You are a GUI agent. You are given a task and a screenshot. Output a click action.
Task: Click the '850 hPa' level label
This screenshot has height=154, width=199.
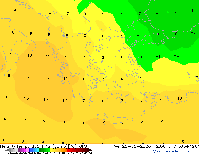click(x=40, y=146)
